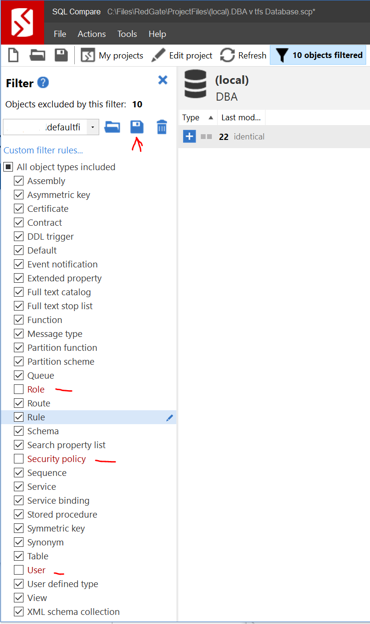The image size is (370, 624).
Task: Uncheck the Schema checkbox
Action: coord(19,431)
